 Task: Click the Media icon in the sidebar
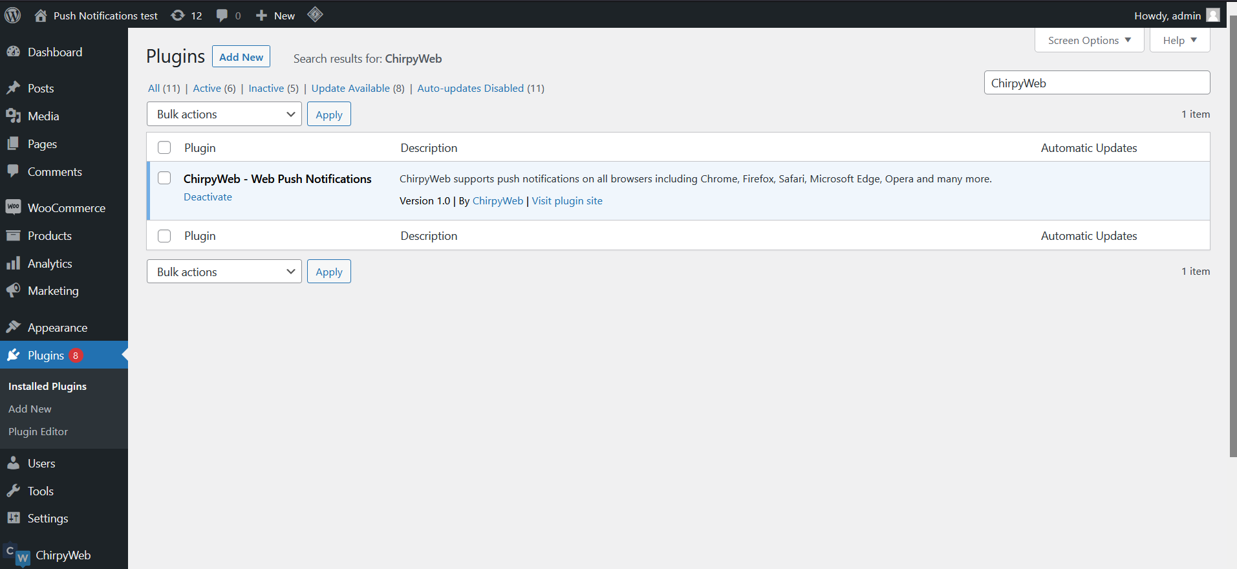(x=14, y=116)
